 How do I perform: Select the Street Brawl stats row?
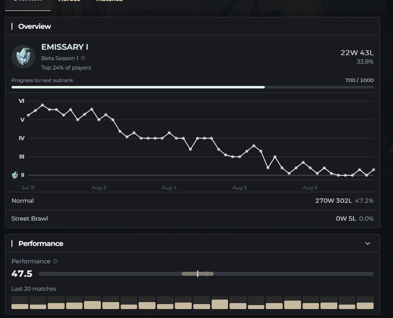(x=192, y=219)
